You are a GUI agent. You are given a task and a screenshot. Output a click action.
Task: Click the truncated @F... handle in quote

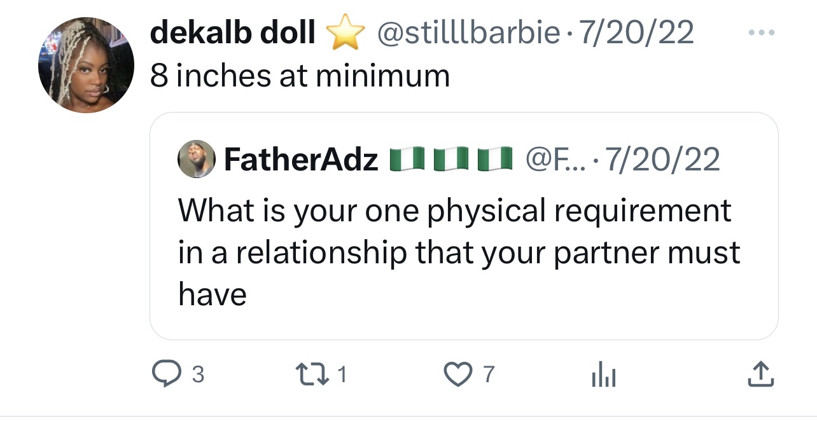pos(551,160)
